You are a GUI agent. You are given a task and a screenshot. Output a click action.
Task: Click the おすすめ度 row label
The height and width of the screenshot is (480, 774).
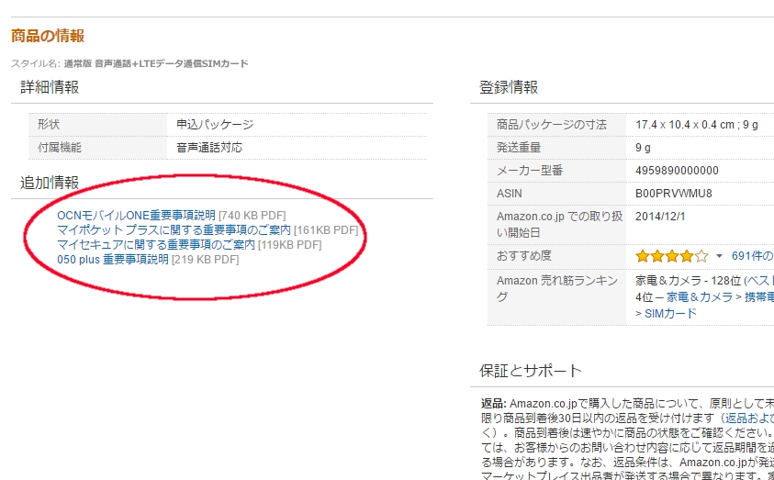pos(524,255)
